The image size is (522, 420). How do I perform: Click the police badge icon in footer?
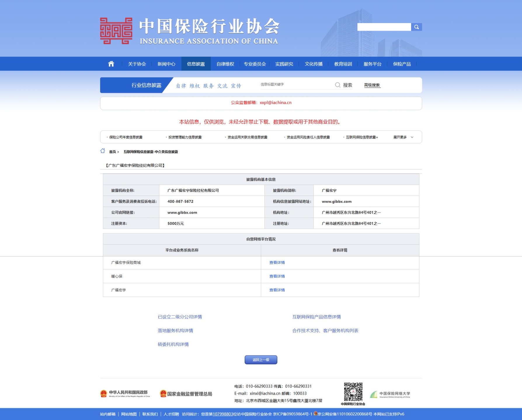point(315,413)
